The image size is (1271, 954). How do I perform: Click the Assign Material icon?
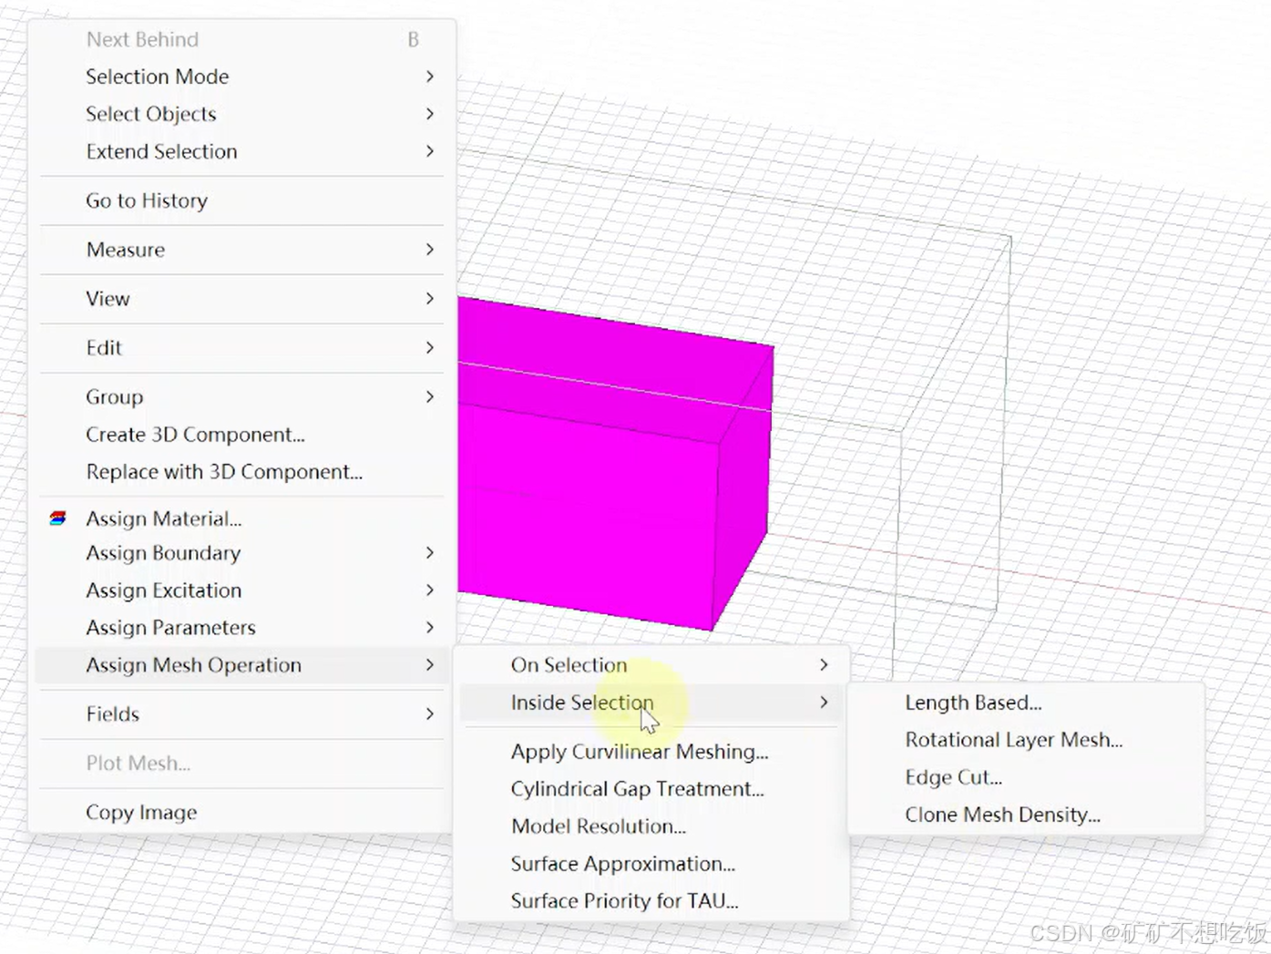57,518
